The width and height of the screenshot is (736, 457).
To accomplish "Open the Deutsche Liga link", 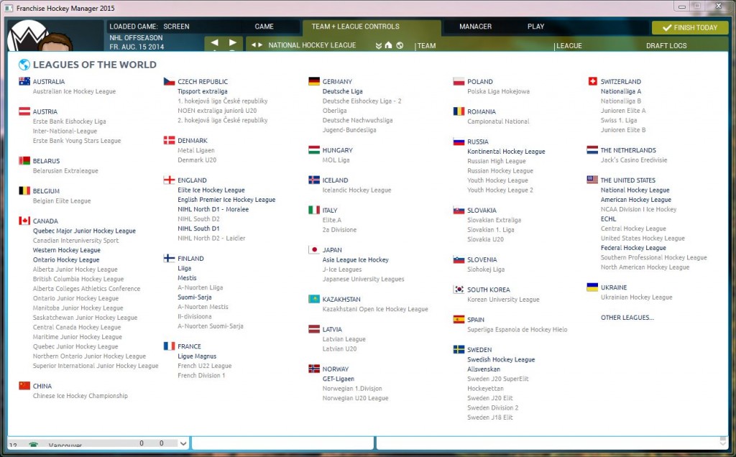I will click(342, 91).
